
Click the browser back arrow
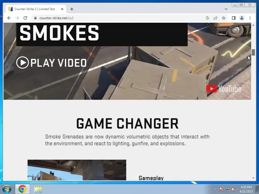(x=9, y=18)
